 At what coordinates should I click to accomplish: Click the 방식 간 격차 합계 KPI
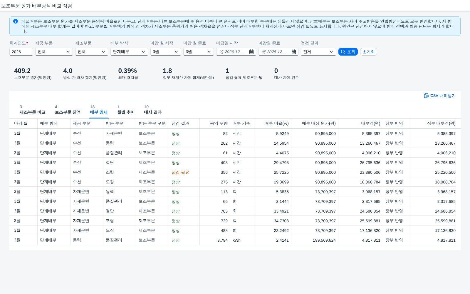85,73
